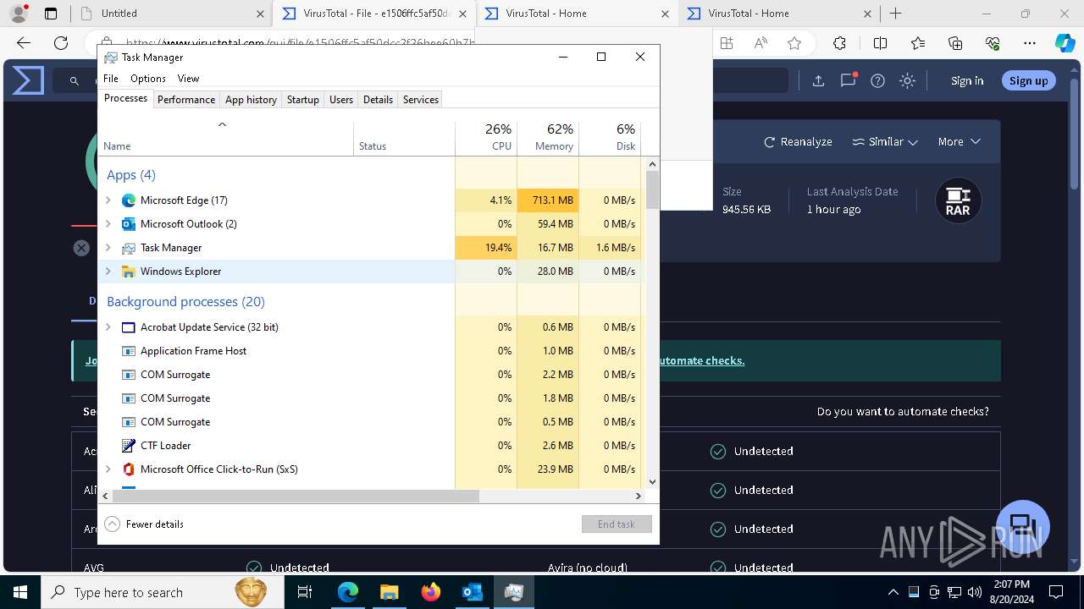Screen dimensions: 1084x609
Task: Expand the Task Manager process entry
Action: [108, 248]
